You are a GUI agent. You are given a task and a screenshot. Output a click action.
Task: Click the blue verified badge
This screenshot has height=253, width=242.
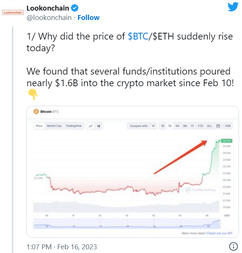75,8
